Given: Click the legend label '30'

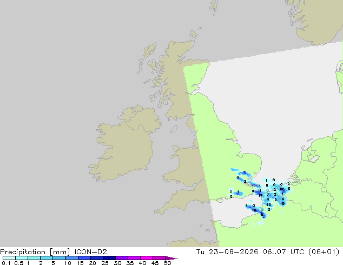Looking at the screenshot, I should (x=117, y=263).
